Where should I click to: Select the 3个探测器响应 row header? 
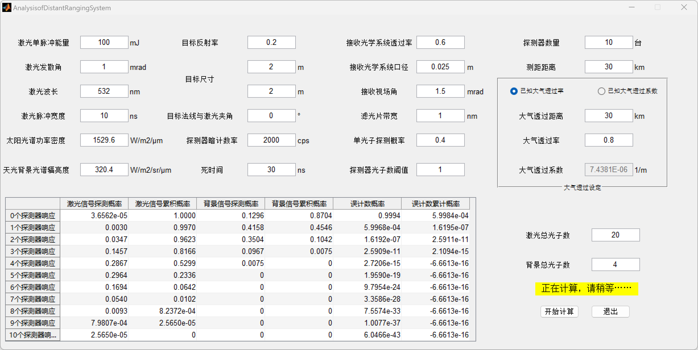click(x=33, y=251)
